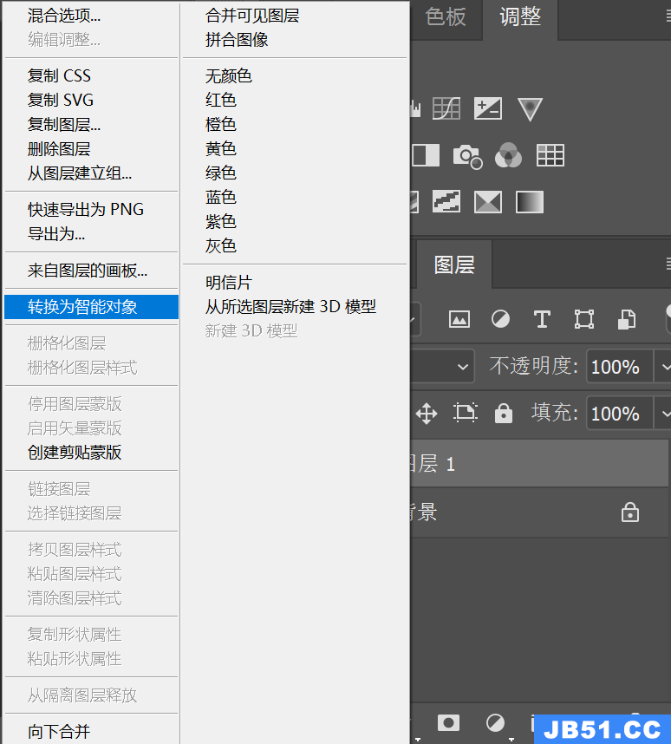Click the Threshold adjustment icon
The height and width of the screenshot is (744, 671).
point(446,202)
